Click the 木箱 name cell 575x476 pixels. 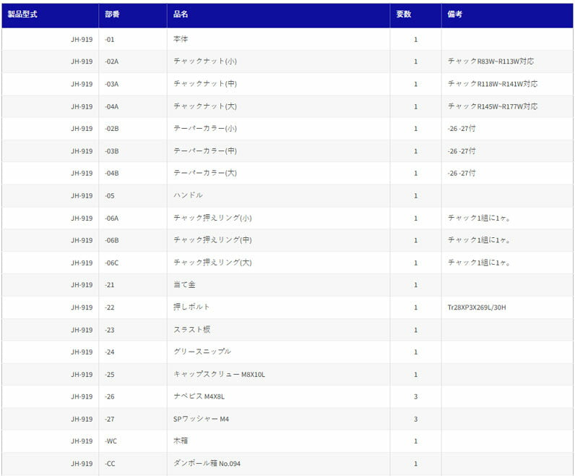pyautogui.click(x=278, y=441)
